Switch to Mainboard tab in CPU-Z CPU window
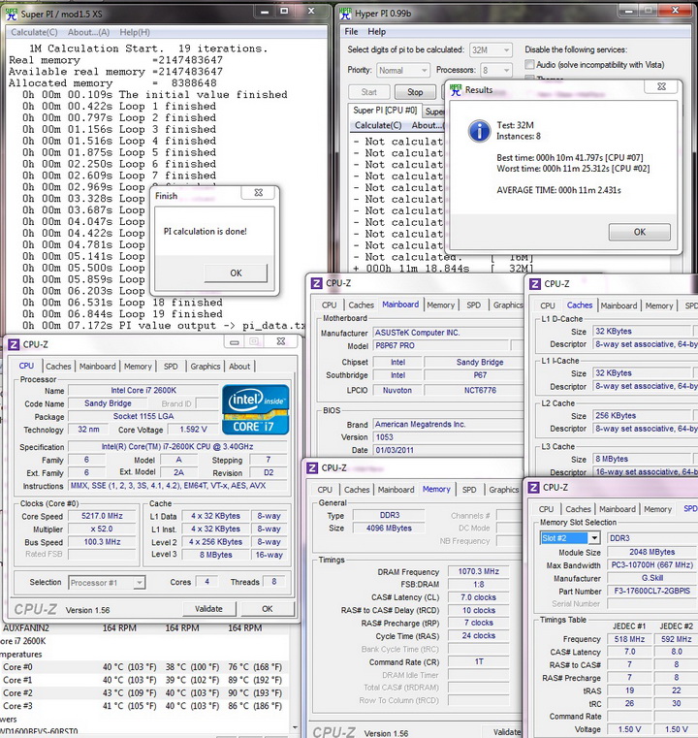Screen dimensions: 698x738 pos(97,367)
